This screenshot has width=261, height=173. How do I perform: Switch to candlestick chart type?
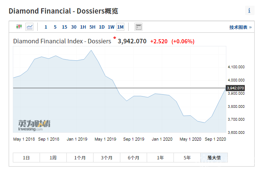[x=19, y=27]
